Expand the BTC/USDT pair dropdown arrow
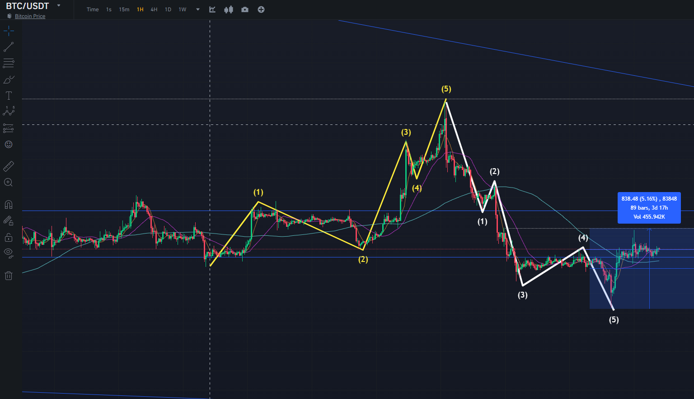 pos(59,6)
